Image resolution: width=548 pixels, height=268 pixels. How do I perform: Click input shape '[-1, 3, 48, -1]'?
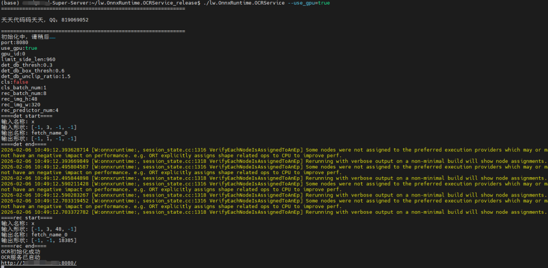tap(54, 229)
